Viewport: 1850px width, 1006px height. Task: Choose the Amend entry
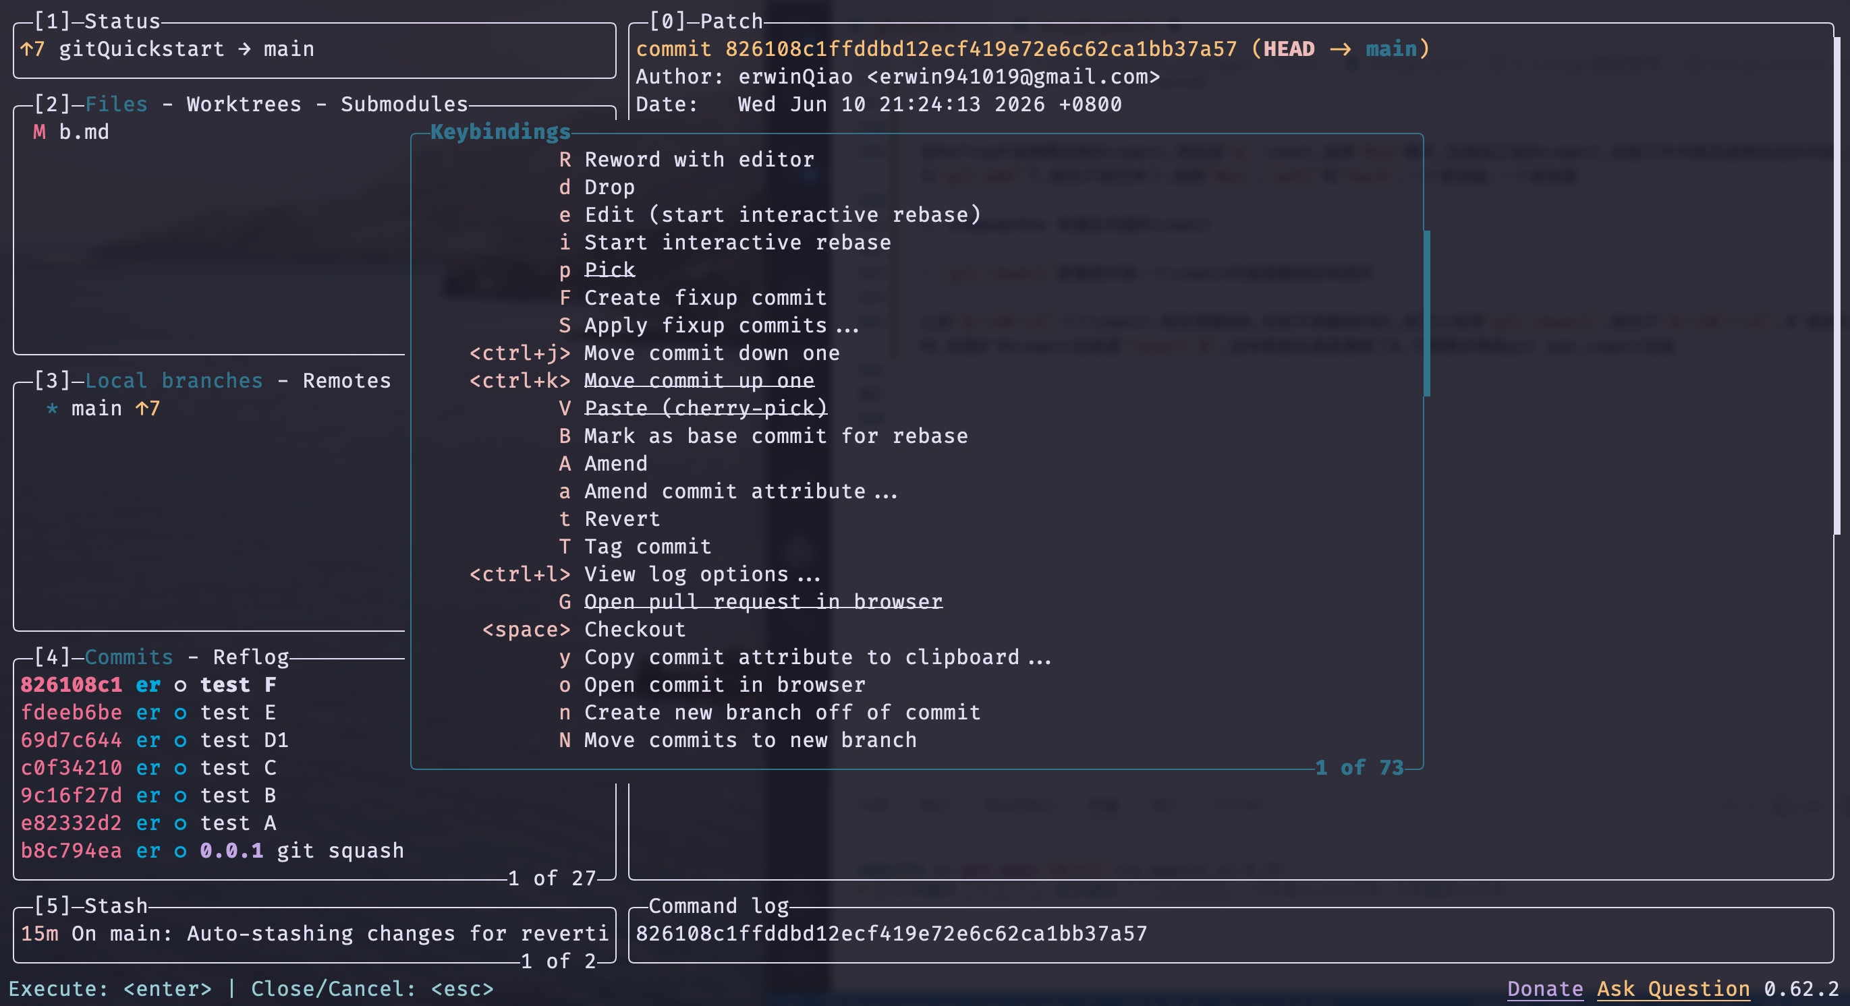(x=602, y=463)
